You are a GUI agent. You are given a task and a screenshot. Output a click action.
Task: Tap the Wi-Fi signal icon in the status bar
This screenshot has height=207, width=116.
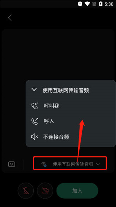[87, 4]
